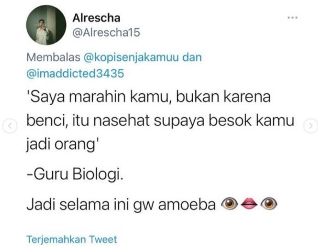The height and width of the screenshot is (248, 318).
Task: Go to previous image with left arrow
Action: click(9, 126)
